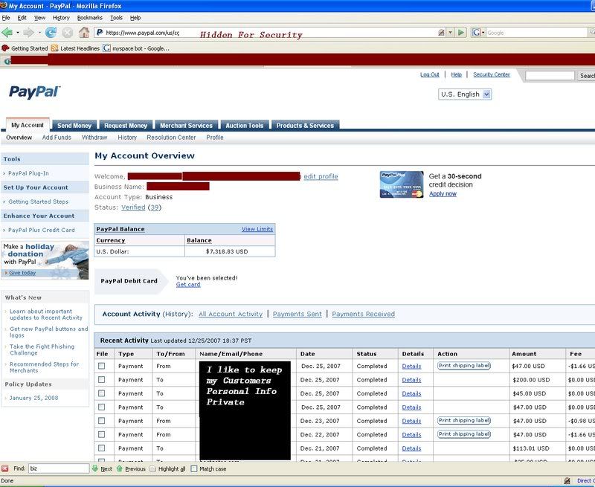Tick checkbox for the $200.00 USD payment
The height and width of the screenshot is (487, 595).
click(101, 380)
